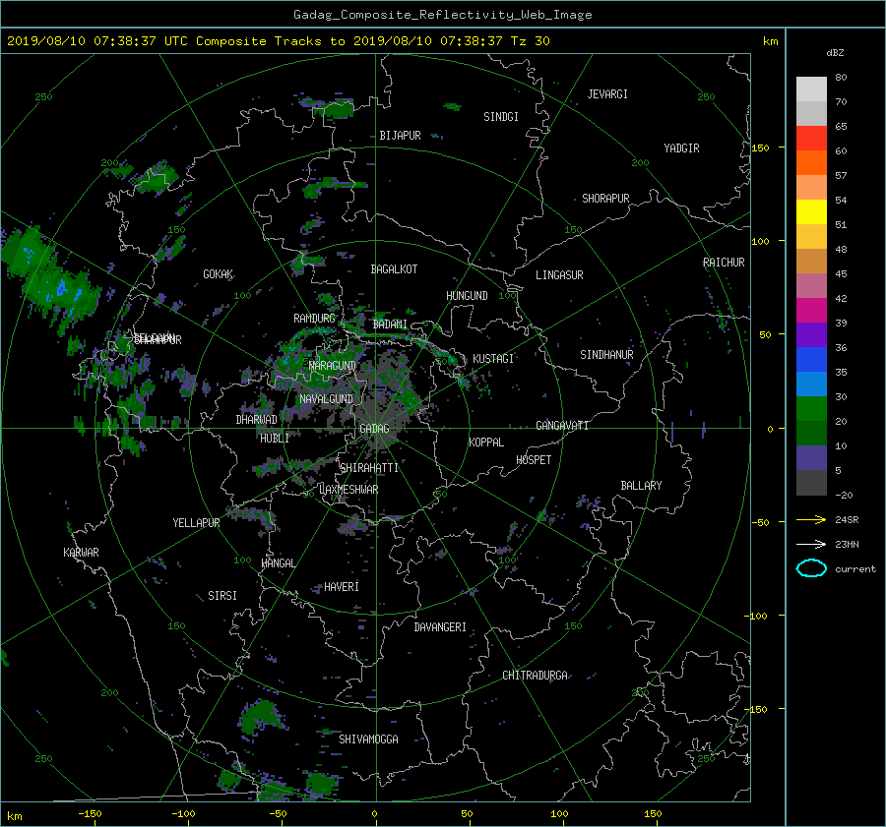Click the YELLAPUR city label

196,523
